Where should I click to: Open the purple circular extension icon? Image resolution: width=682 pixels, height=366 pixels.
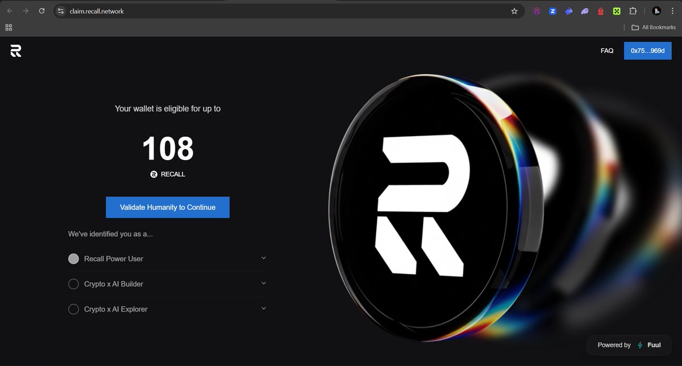click(537, 11)
